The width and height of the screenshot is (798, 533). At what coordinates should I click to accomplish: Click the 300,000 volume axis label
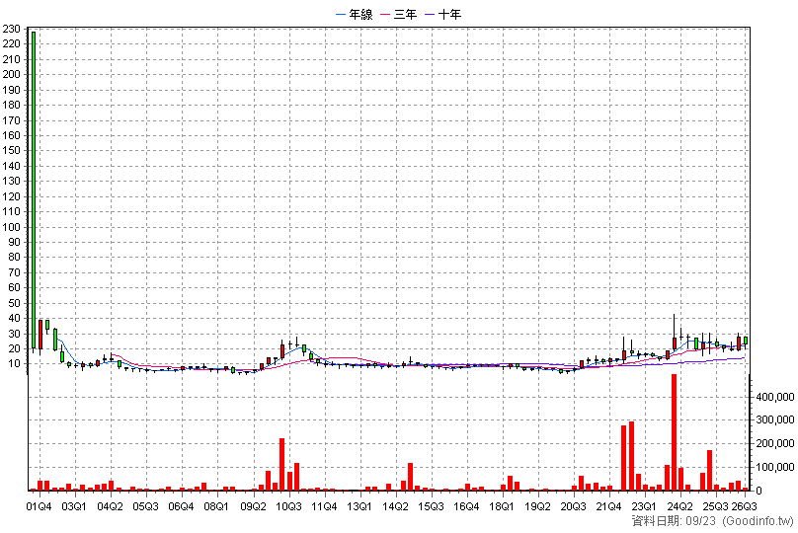pos(775,419)
